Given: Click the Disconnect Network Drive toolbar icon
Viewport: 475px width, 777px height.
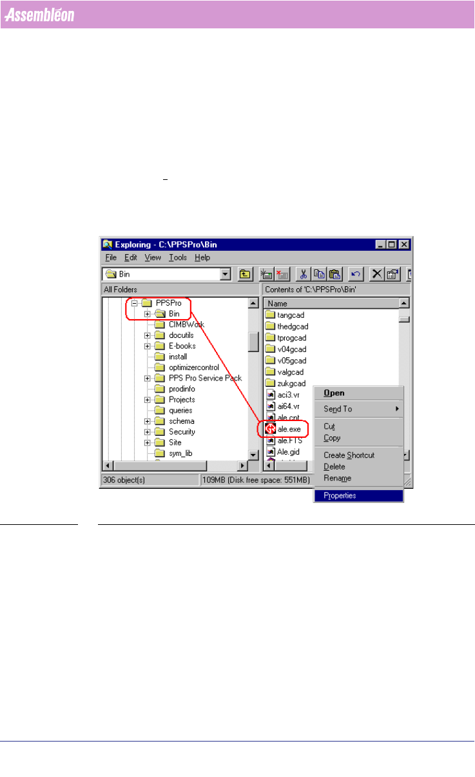Looking at the screenshot, I should tap(282, 274).
